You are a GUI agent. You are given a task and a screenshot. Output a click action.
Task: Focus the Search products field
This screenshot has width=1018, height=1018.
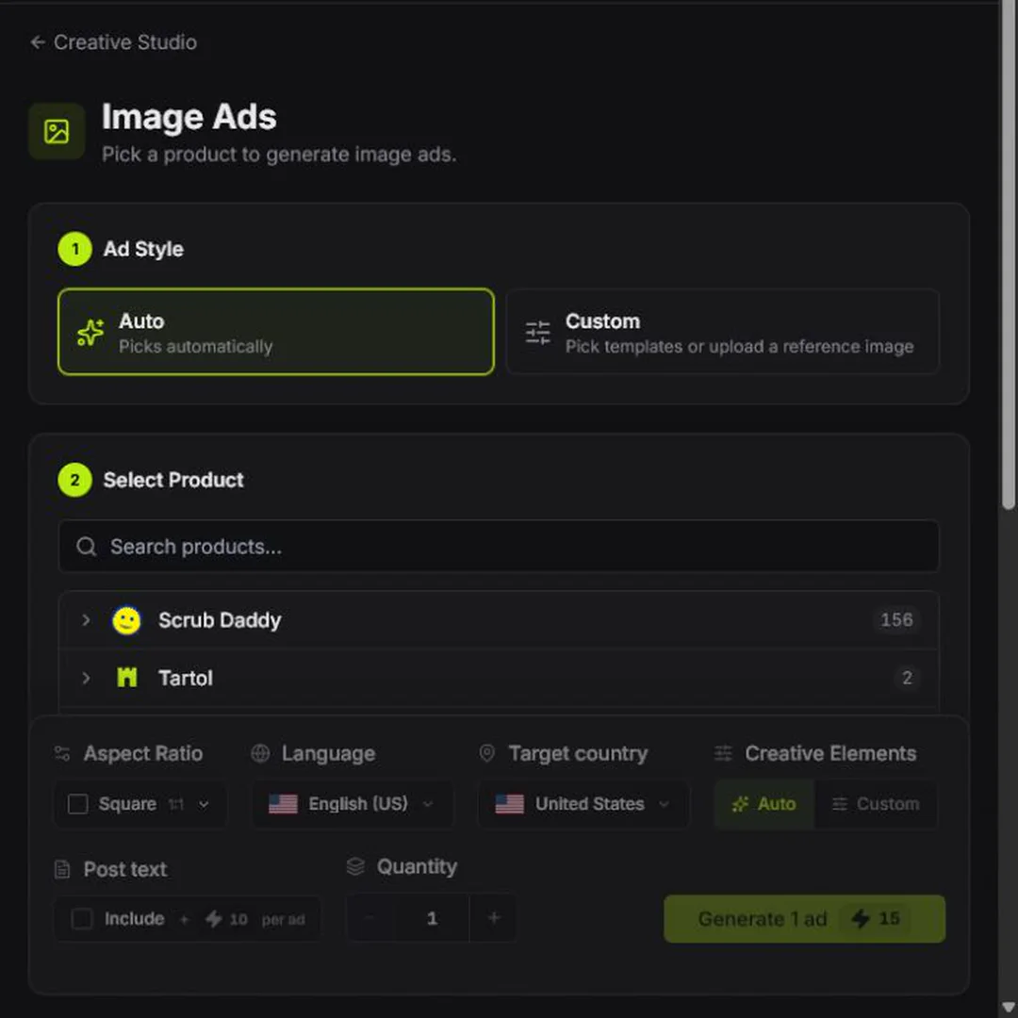[x=499, y=546]
